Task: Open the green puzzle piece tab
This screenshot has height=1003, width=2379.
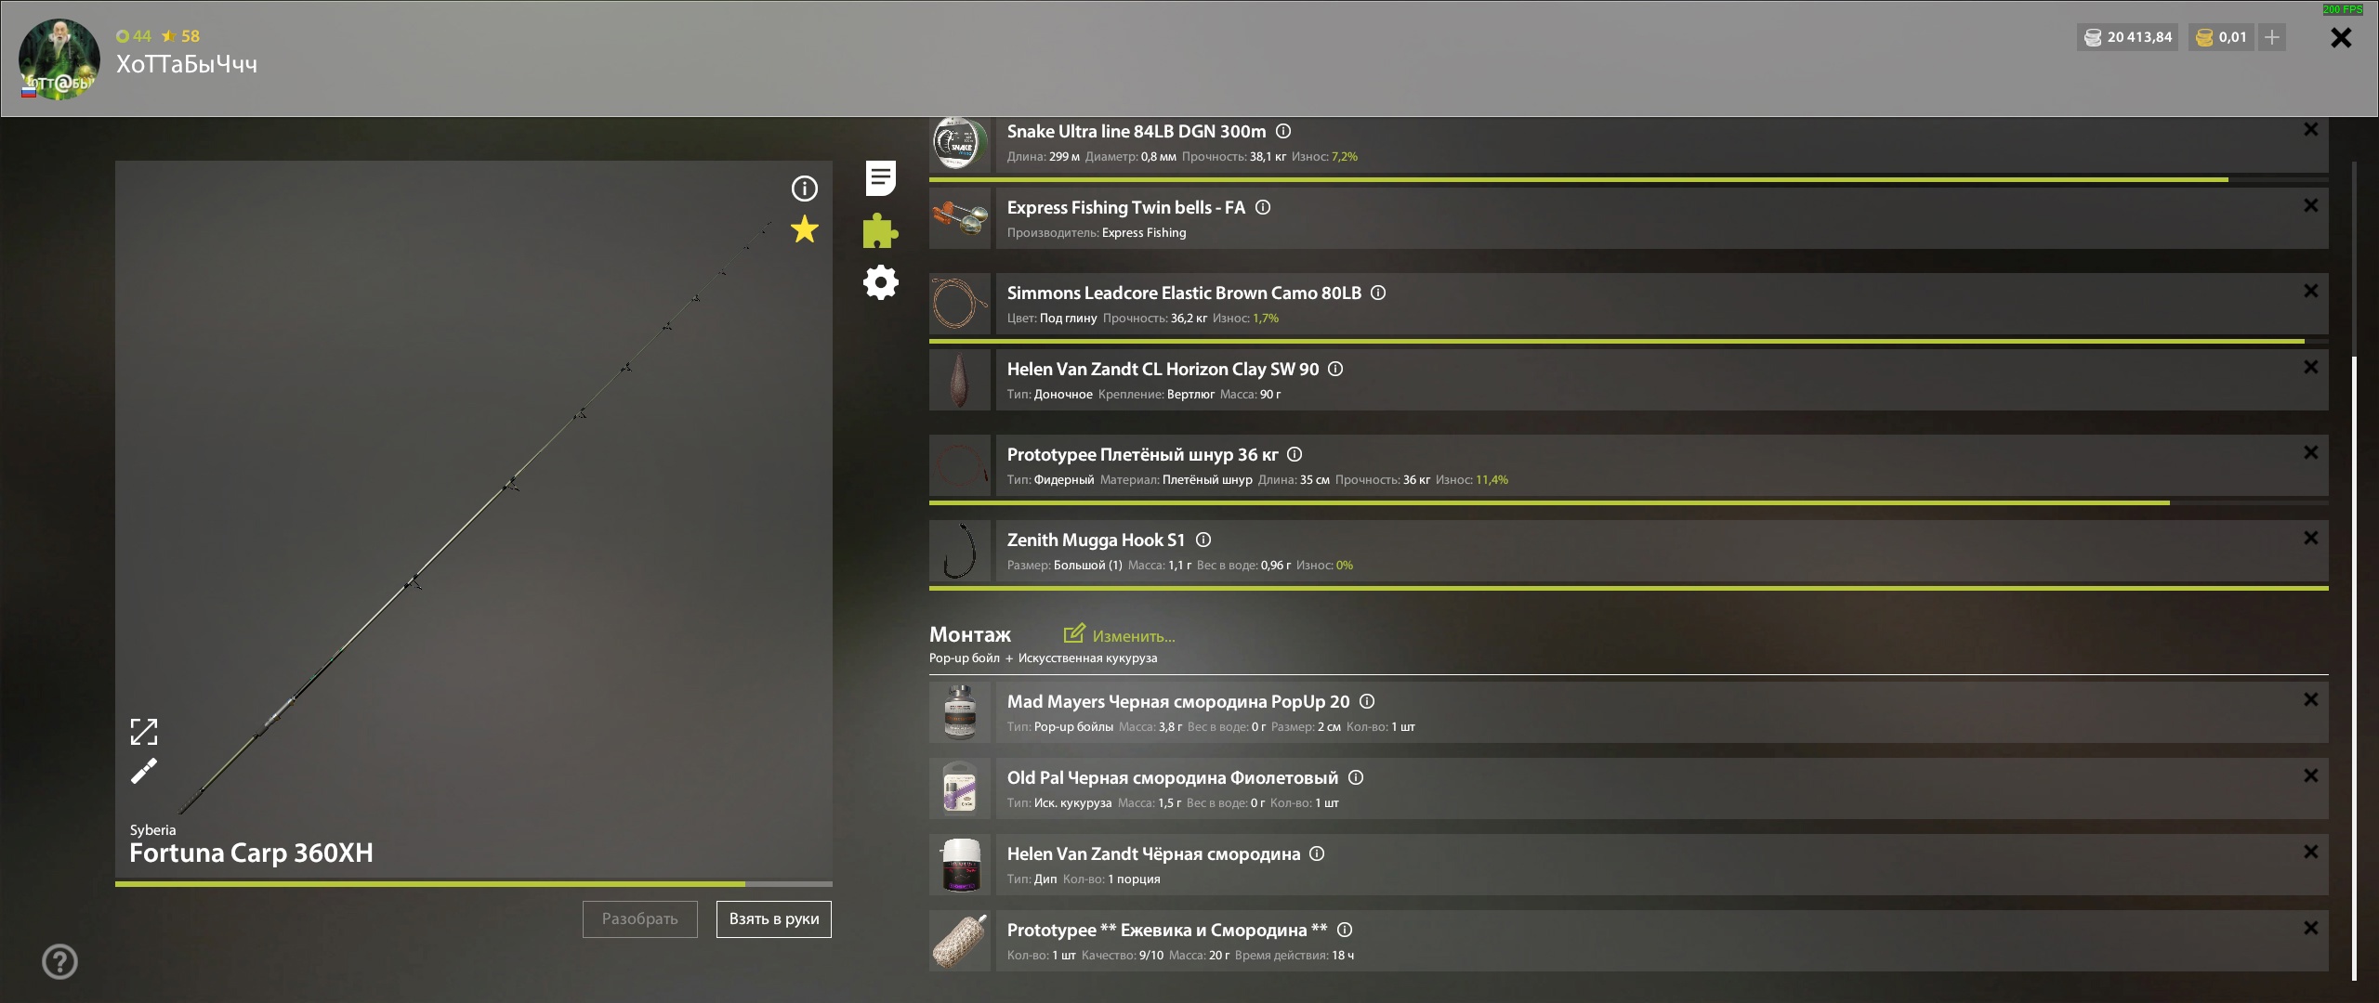Action: 880,230
